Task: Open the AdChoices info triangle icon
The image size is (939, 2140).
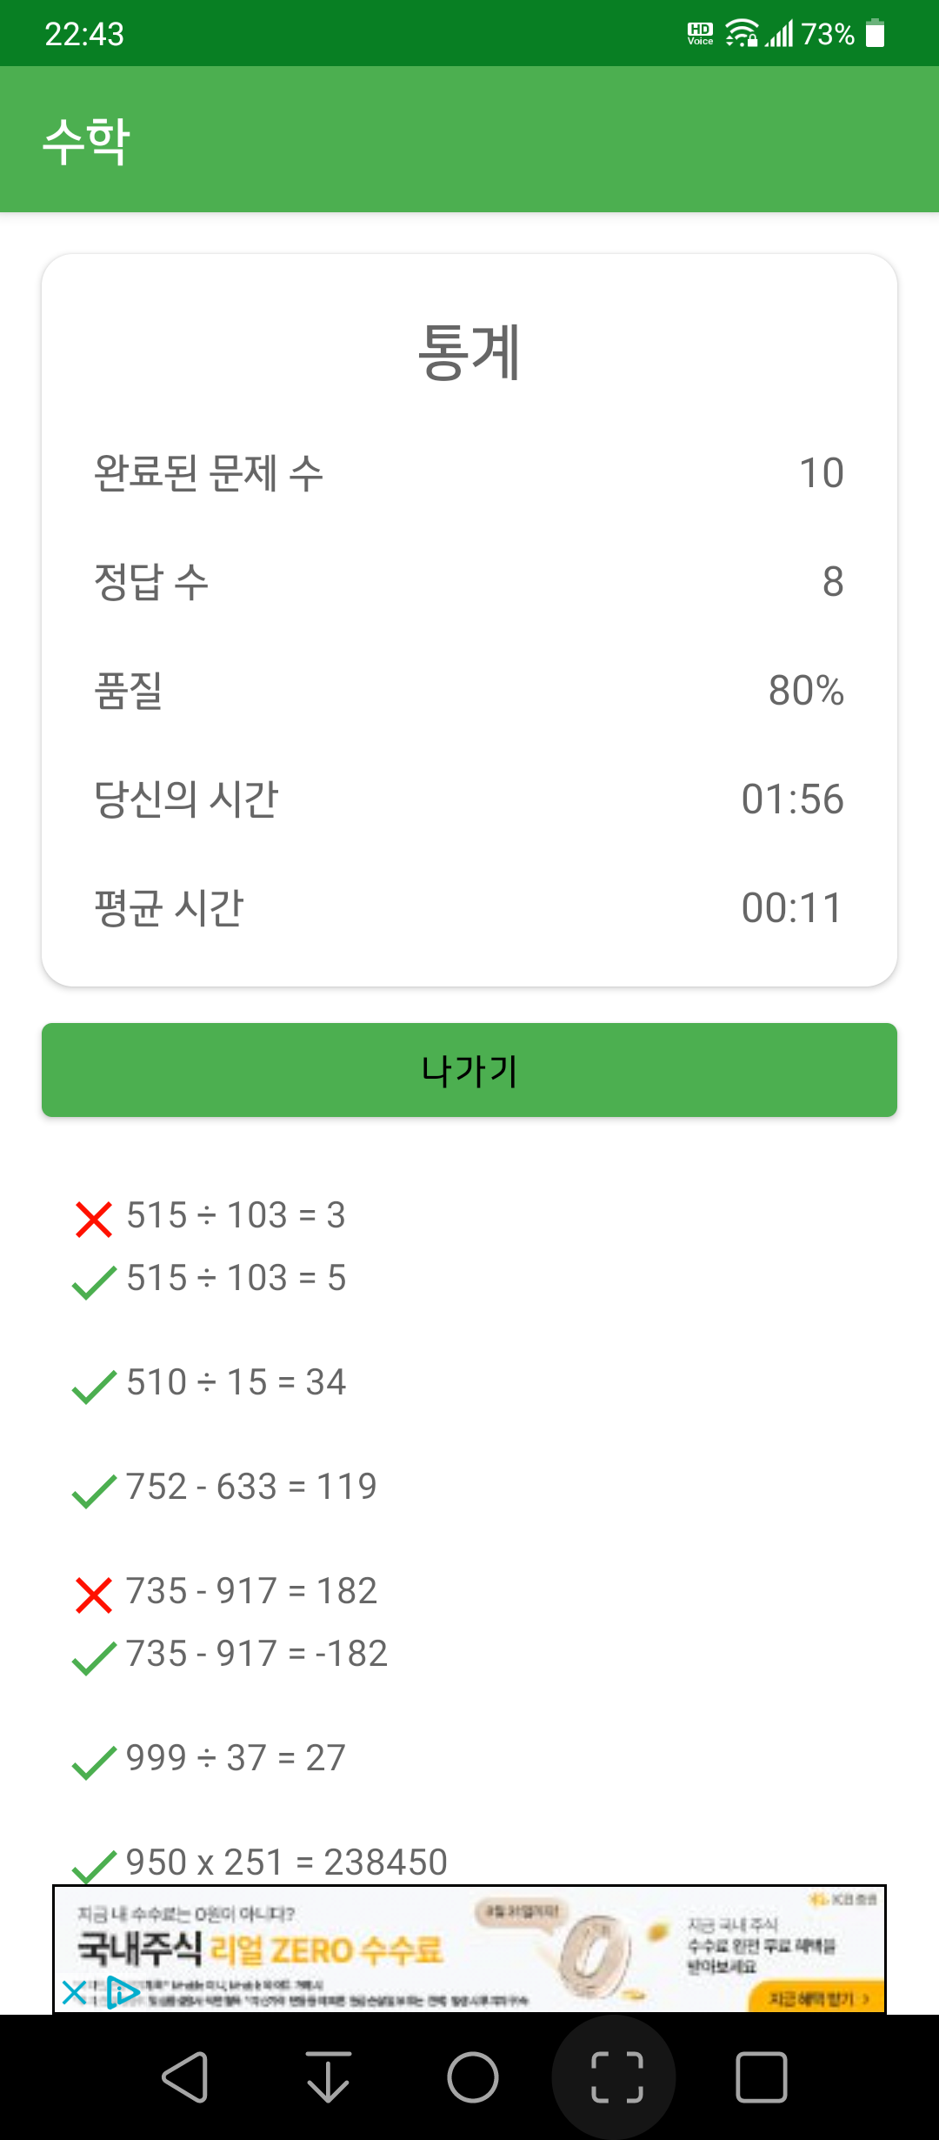Action: click(123, 1992)
